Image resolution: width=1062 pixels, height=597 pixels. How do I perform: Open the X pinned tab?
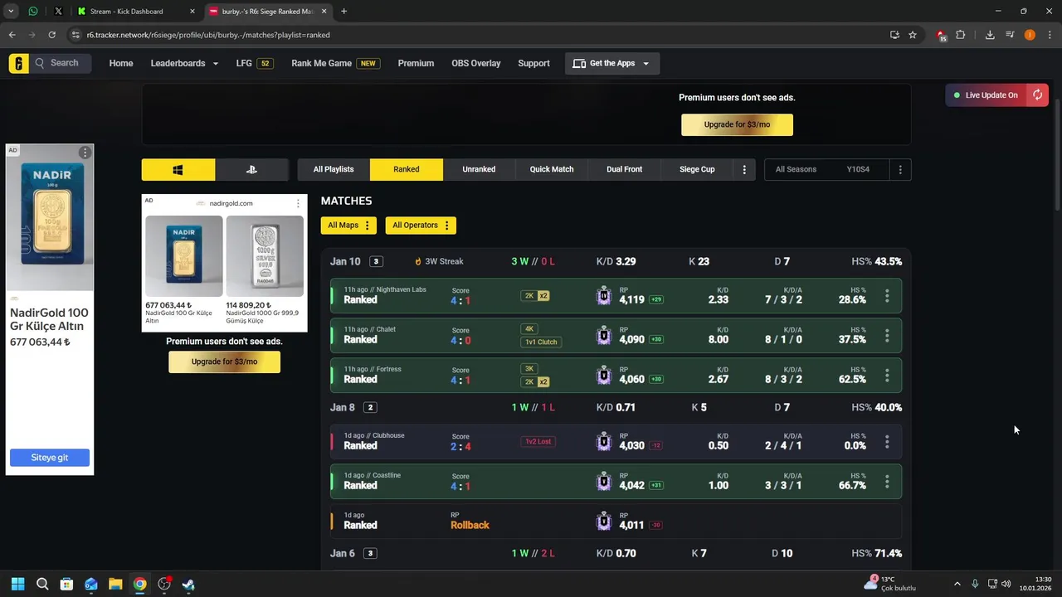click(x=58, y=12)
